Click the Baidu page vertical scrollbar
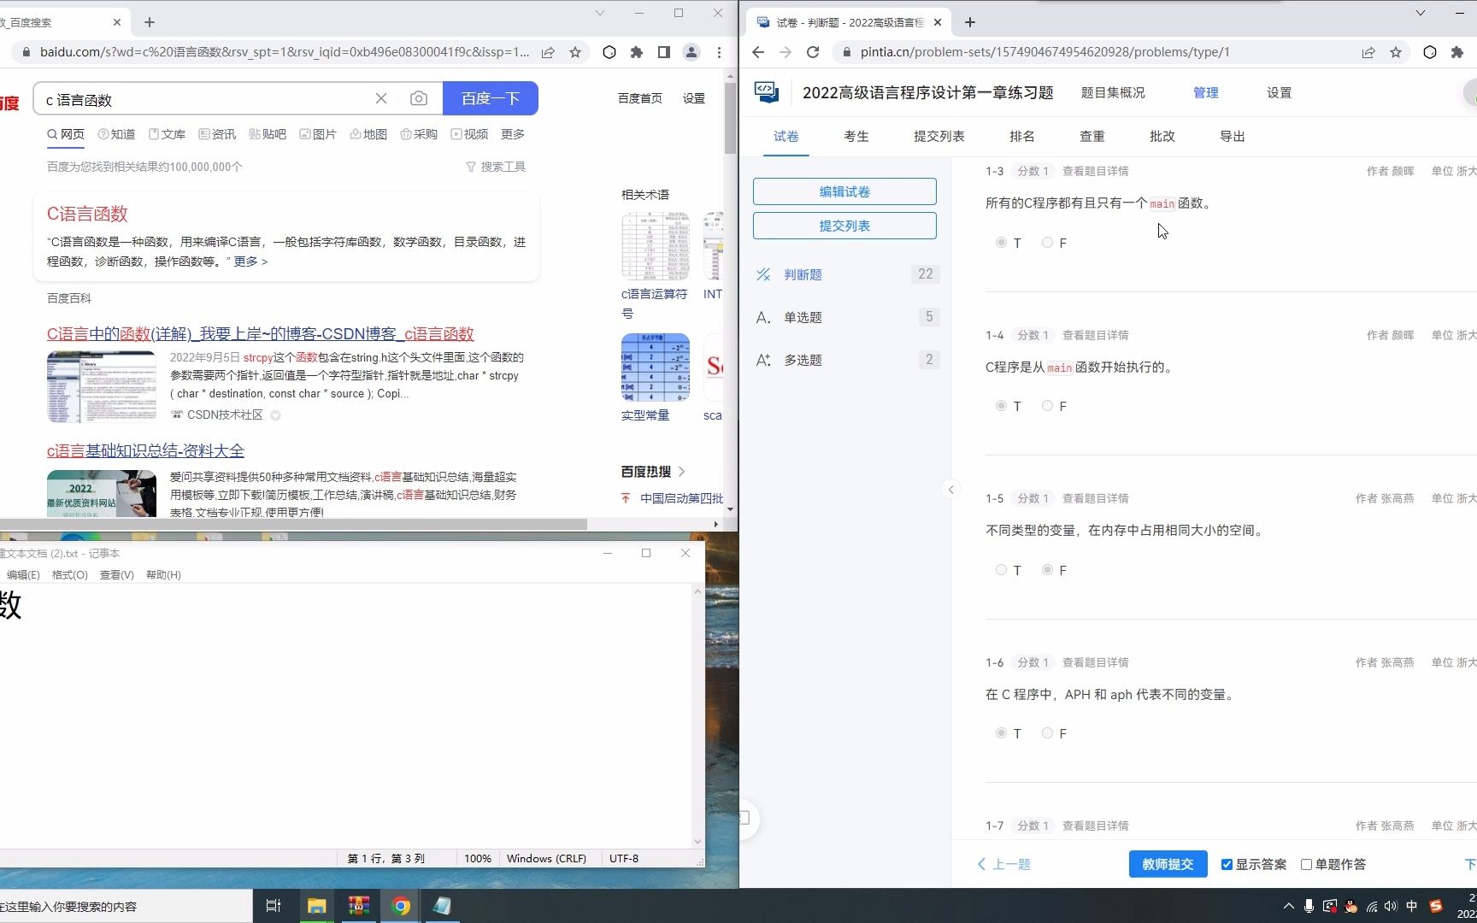This screenshot has height=923, width=1477. tap(730, 121)
